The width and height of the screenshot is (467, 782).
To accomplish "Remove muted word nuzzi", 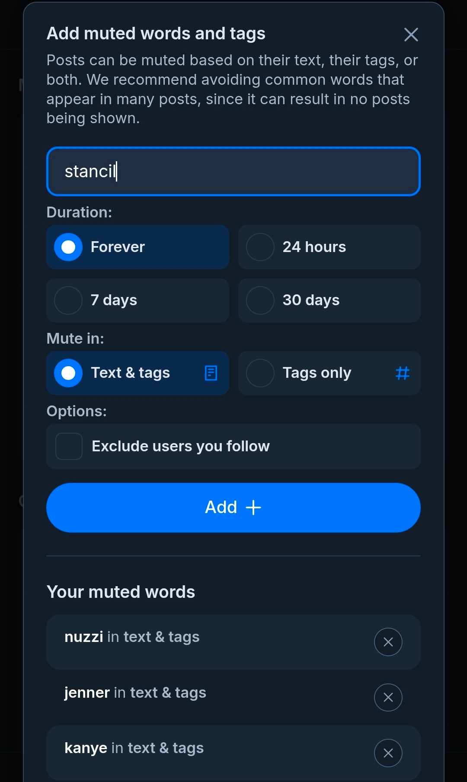I will [x=388, y=642].
